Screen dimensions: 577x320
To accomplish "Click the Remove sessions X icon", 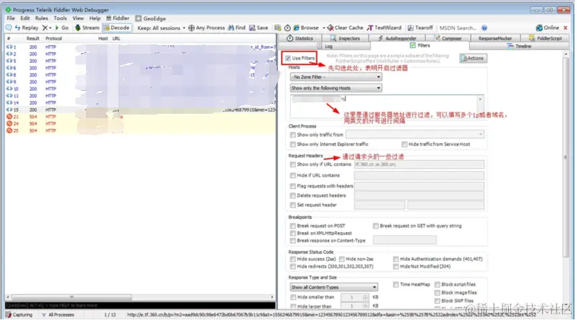I will pos(47,28).
